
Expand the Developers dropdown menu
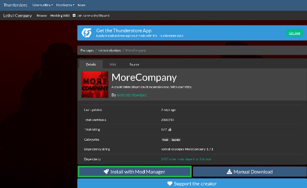tap(65, 5)
